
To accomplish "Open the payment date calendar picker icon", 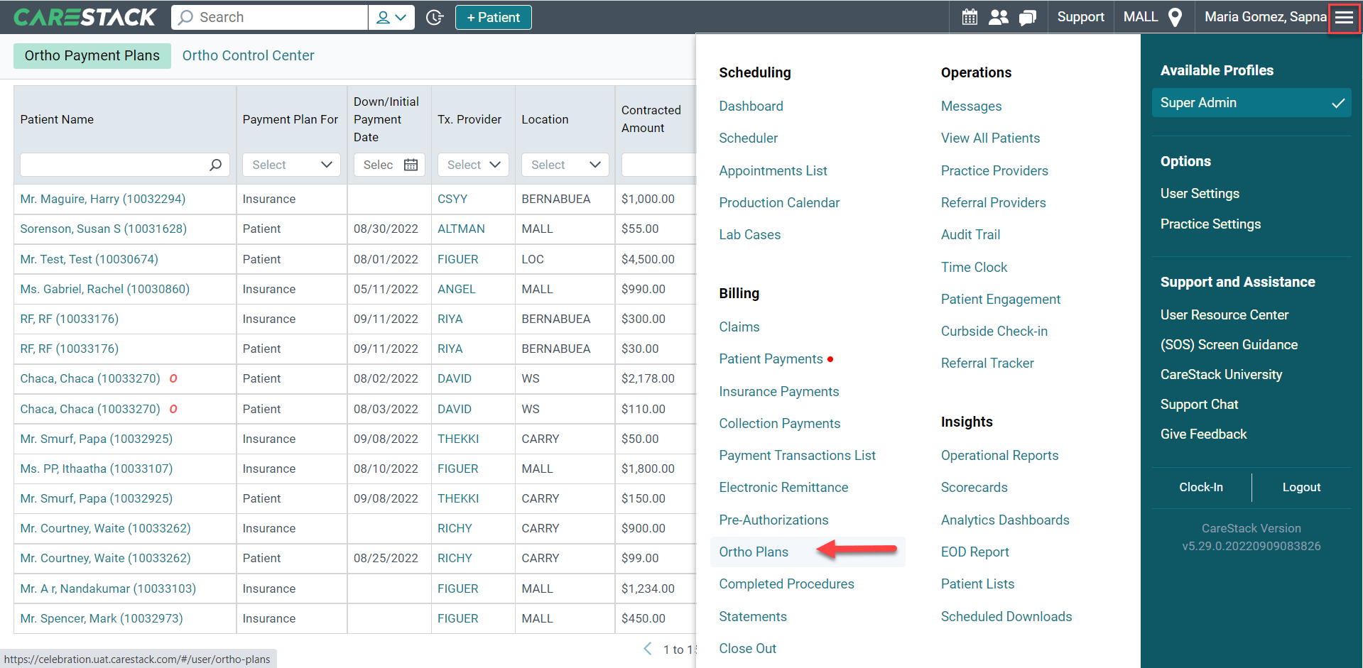I will tap(411, 165).
